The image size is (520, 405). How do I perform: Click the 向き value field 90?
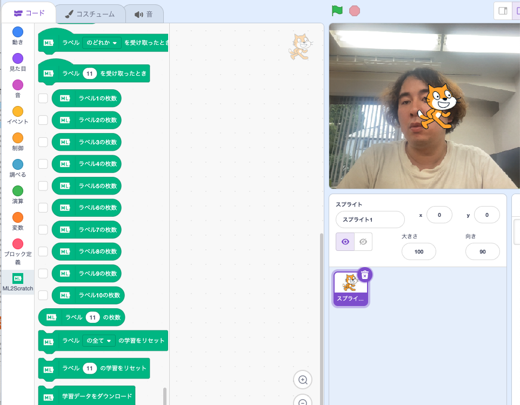[x=483, y=252]
